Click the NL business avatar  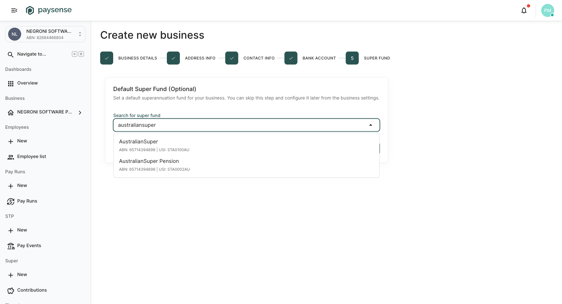point(15,34)
